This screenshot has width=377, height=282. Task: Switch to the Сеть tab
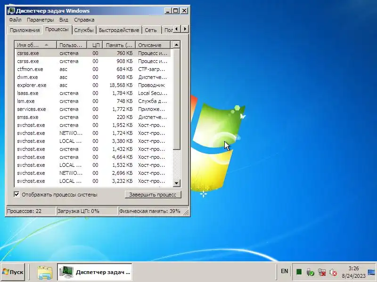pyautogui.click(x=151, y=30)
